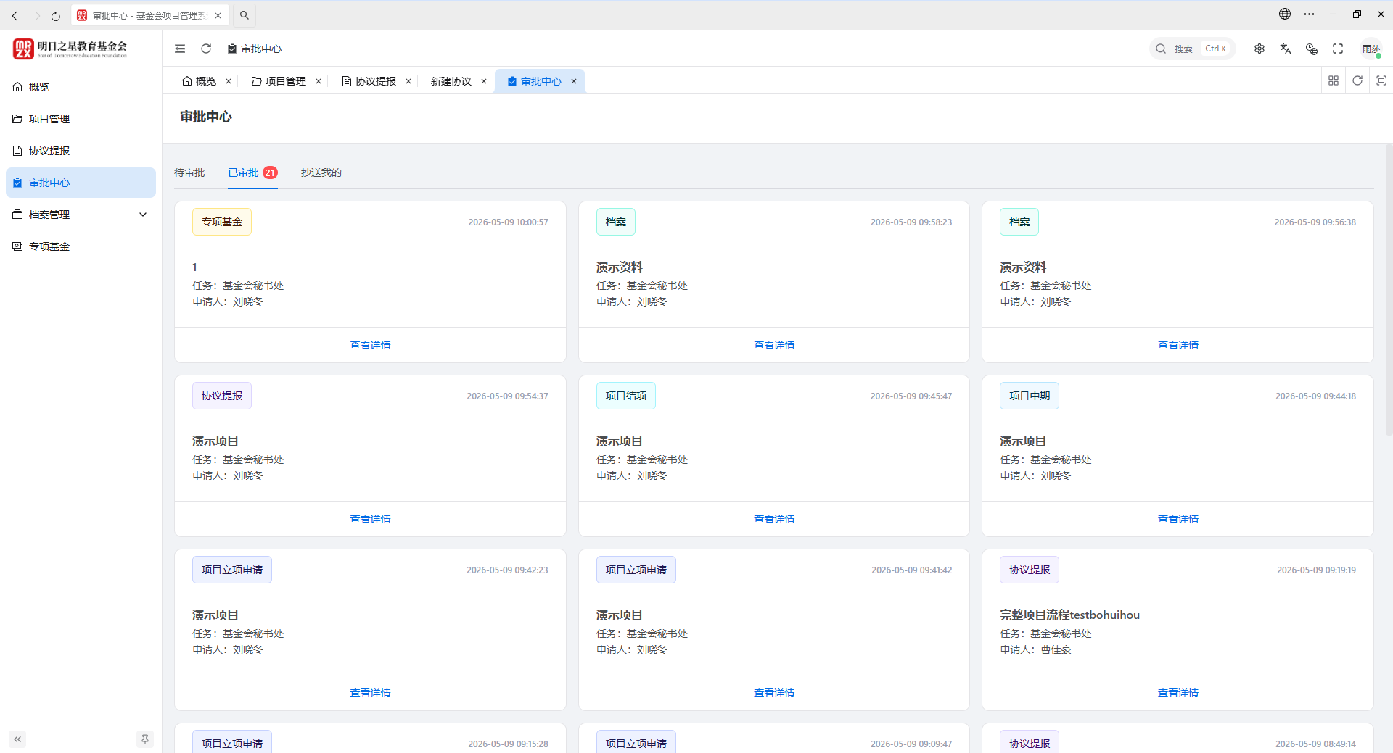View details of 项目中期 card

(1178, 519)
